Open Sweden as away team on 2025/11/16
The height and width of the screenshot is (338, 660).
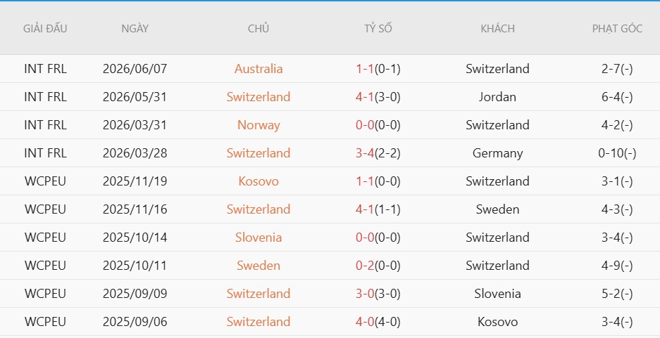[497, 209]
